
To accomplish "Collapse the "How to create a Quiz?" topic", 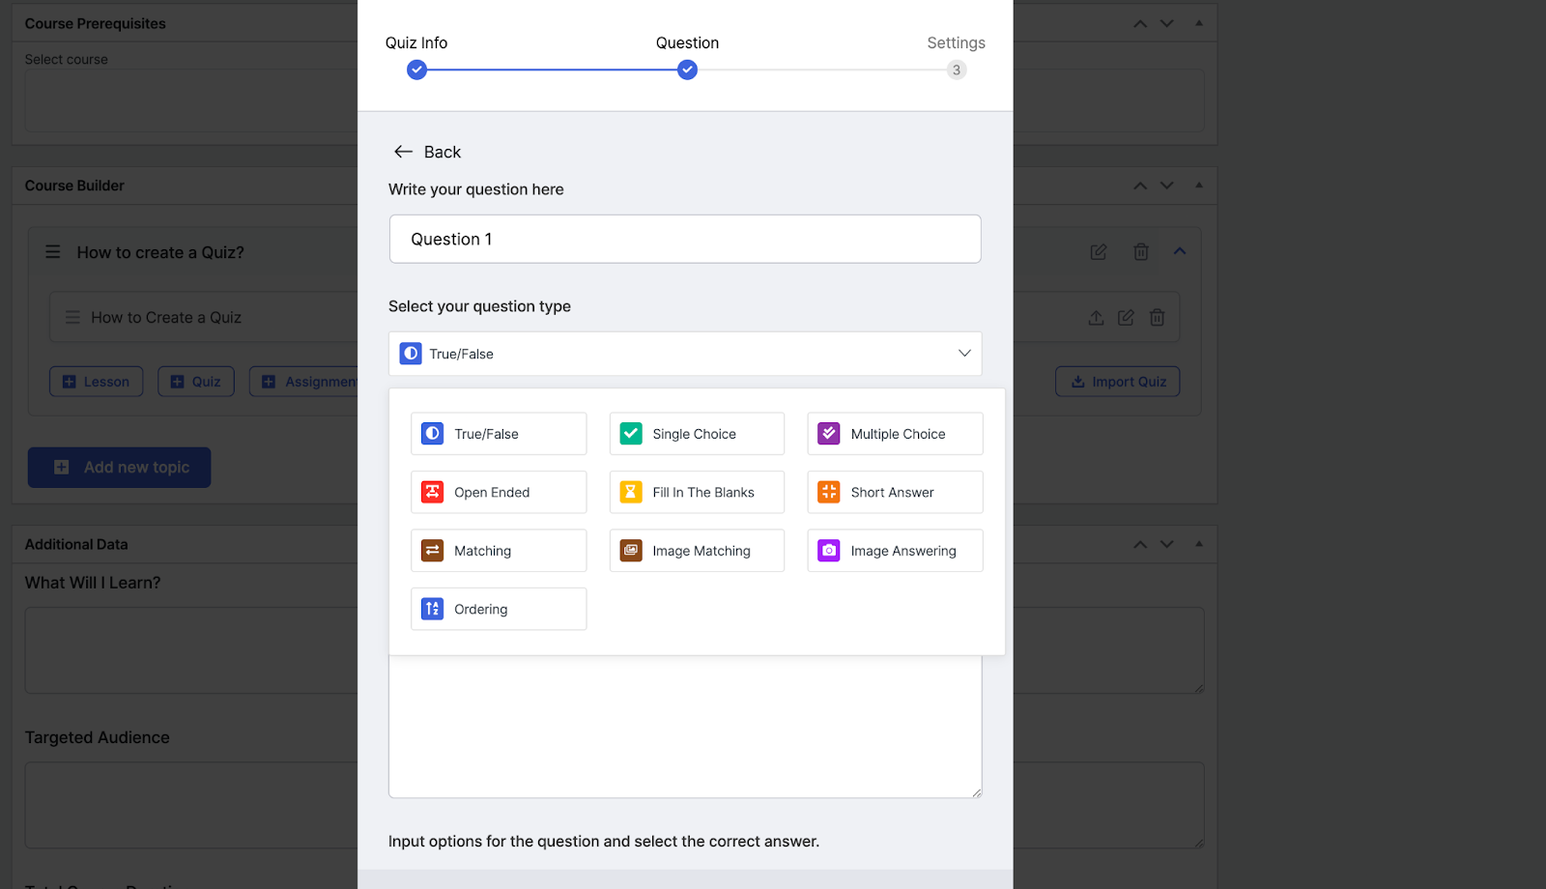I will click(x=1180, y=251).
